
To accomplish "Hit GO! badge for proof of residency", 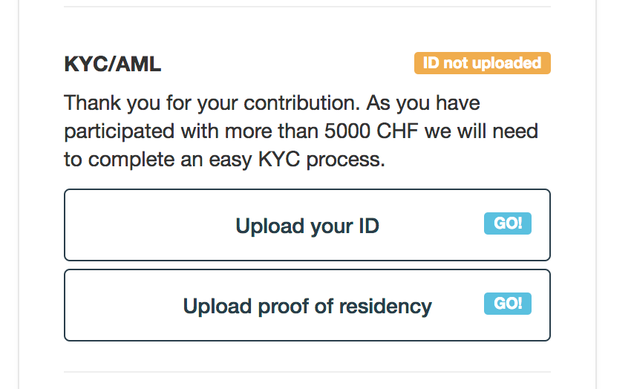I will coord(507,304).
